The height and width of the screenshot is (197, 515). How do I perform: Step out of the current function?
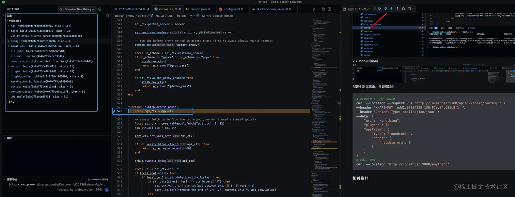coord(397,9)
